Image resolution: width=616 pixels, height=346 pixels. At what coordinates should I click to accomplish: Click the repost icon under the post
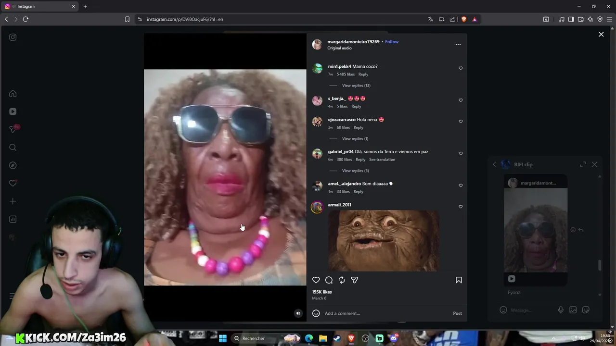(342, 280)
